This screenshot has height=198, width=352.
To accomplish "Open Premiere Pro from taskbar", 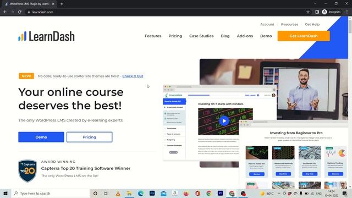I will click(x=220, y=193).
